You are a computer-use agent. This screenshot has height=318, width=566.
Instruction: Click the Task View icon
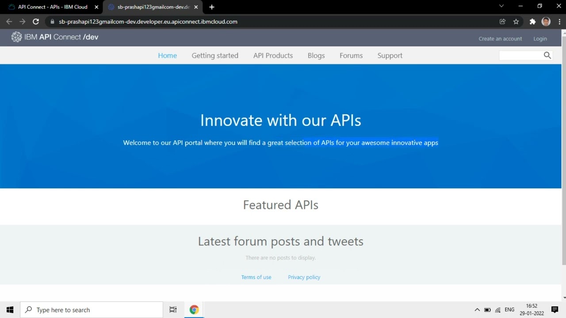click(x=173, y=310)
